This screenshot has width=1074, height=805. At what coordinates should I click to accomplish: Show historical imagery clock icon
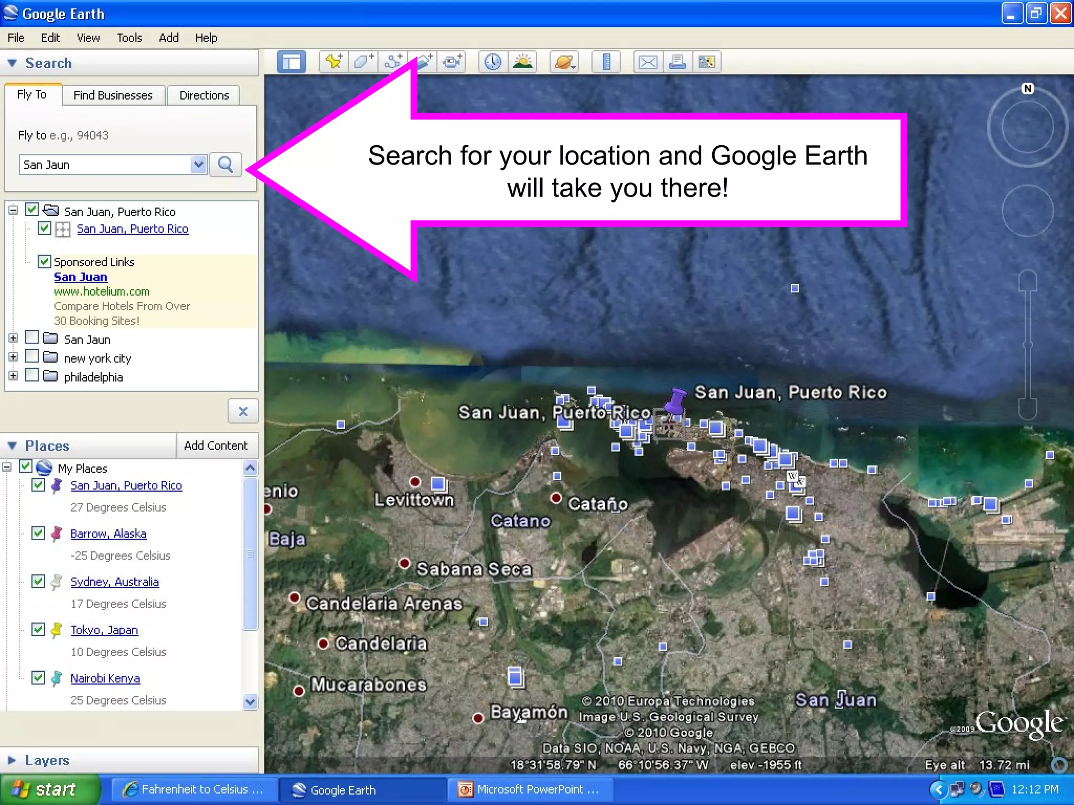pyautogui.click(x=493, y=62)
